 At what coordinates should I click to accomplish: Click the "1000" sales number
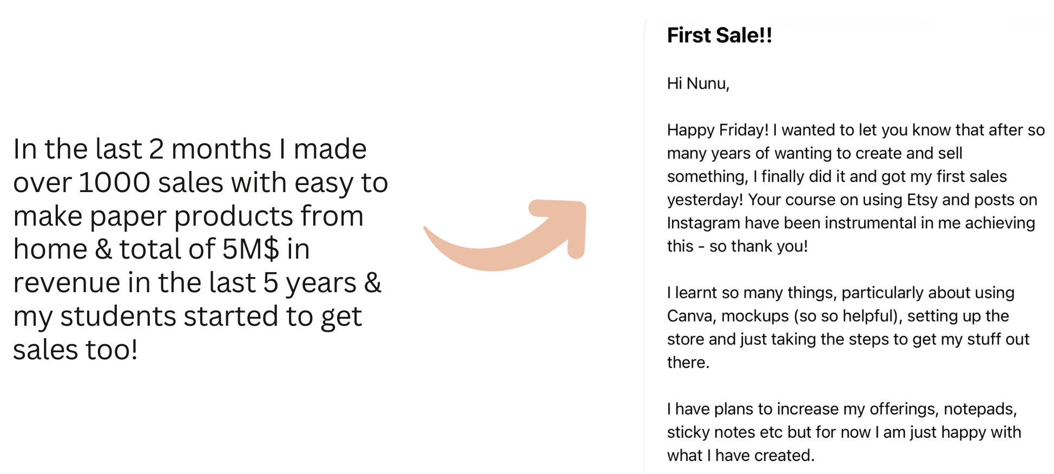(x=114, y=182)
